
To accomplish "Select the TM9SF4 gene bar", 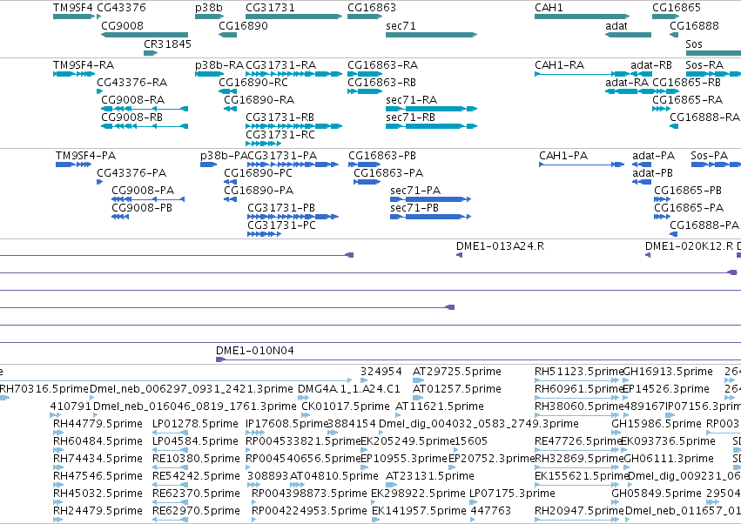I will (74, 17).
